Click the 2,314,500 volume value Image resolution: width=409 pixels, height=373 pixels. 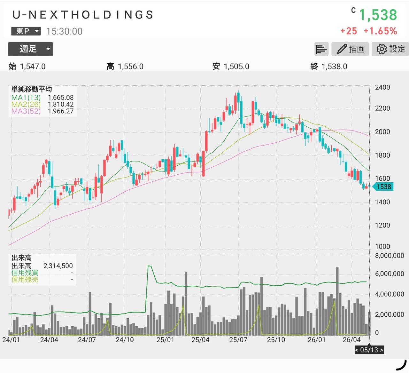pyautogui.click(x=58, y=266)
